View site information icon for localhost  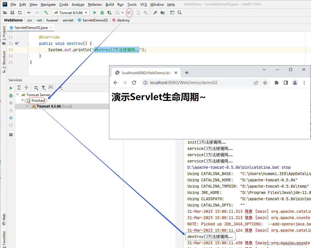coord(145,83)
